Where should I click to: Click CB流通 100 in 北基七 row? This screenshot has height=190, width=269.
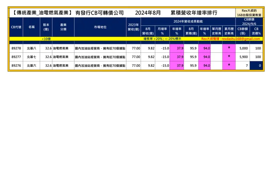pos(256,57)
